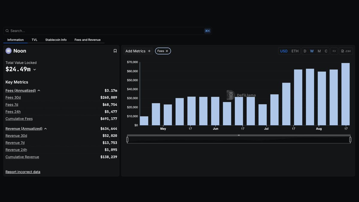Click the $3.17m annualized fees value

(x=111, y=91)
